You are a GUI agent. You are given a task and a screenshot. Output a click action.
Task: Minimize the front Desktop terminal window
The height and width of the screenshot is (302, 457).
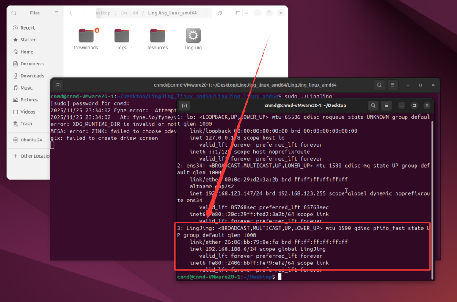pyautogui.click(x=402, y=106)
